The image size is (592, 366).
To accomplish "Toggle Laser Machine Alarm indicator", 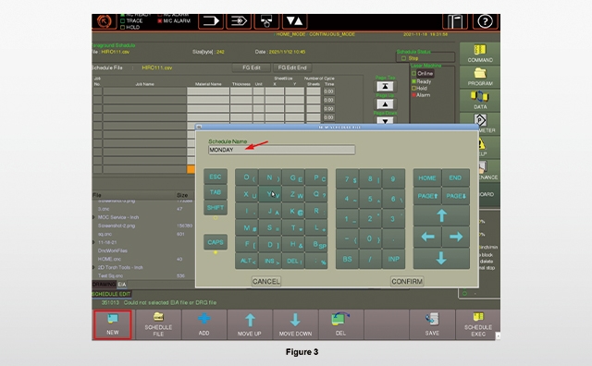I will point(413,95).
